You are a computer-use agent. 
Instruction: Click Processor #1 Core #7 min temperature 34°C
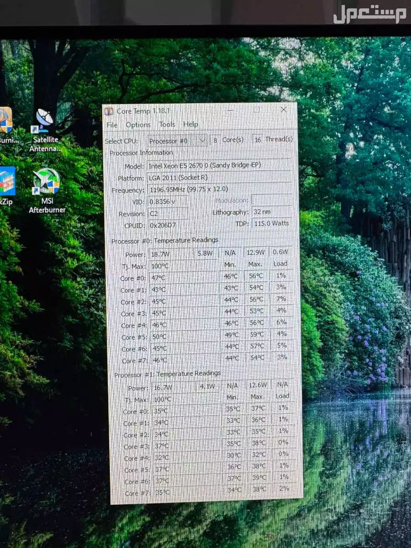(234, 490)
